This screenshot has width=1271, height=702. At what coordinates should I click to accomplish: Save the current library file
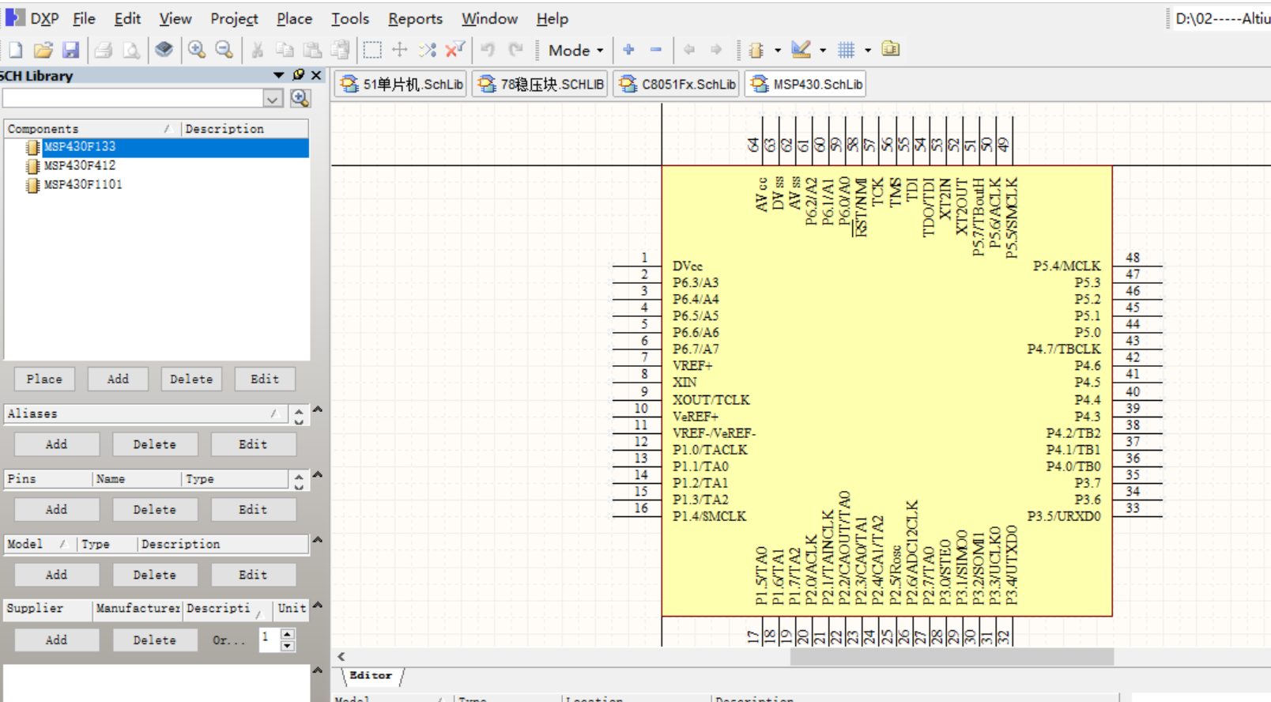[x=71, y=50]
